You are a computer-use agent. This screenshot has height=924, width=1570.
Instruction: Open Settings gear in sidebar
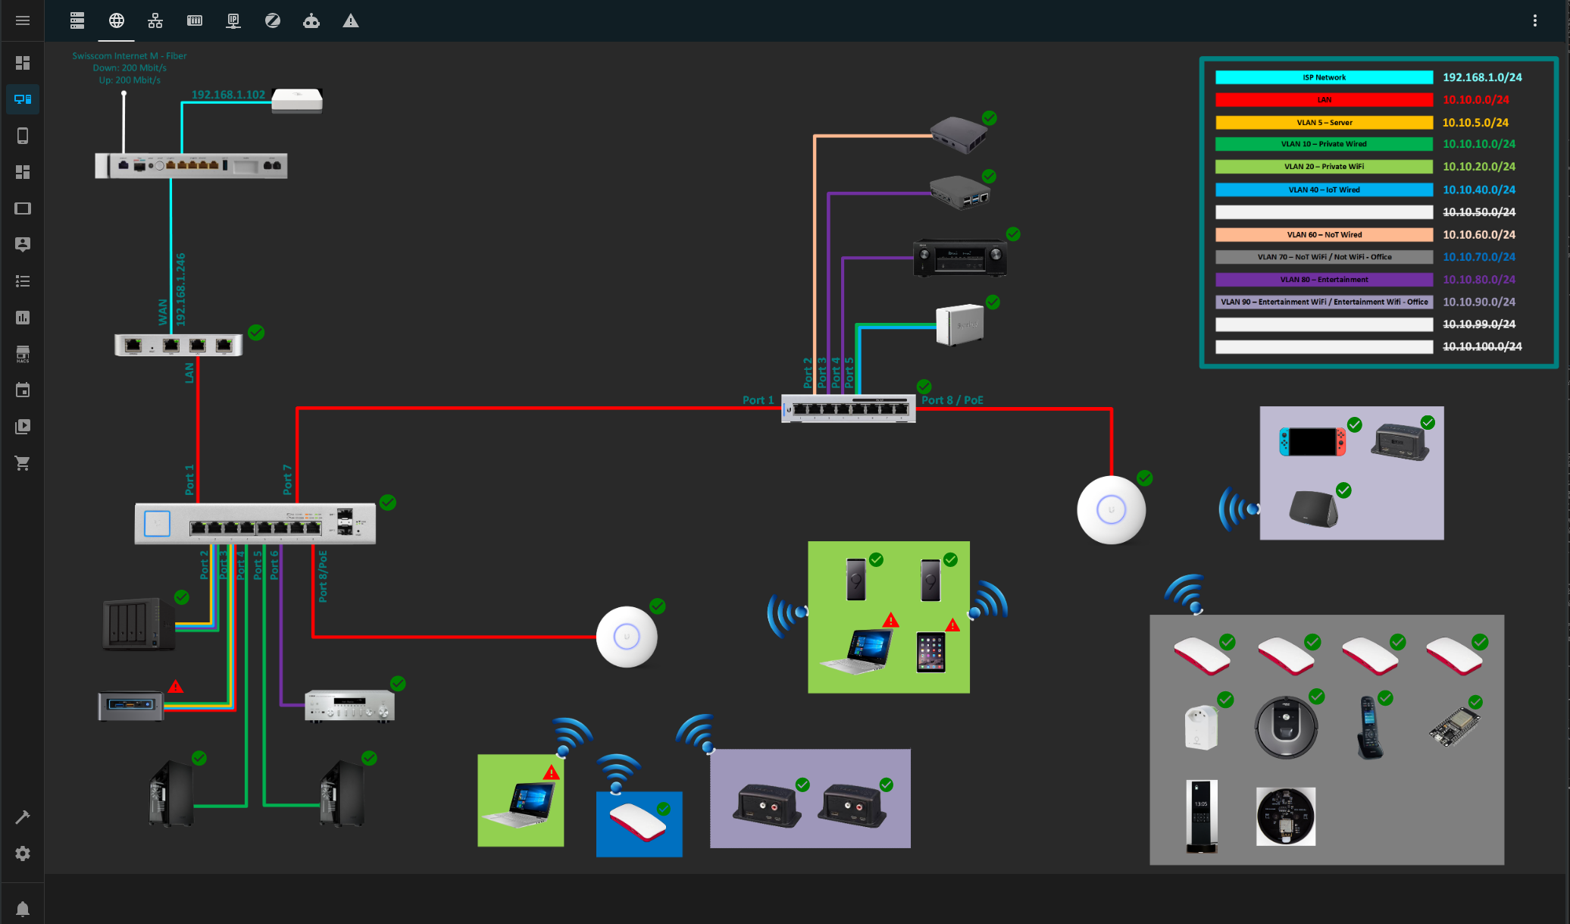(x=23, y=854)
